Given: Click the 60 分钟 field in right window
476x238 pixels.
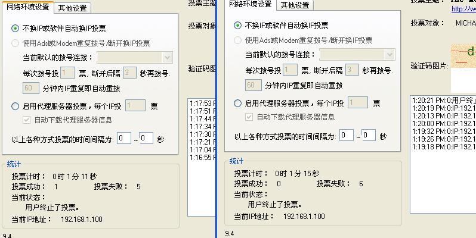Looking at the screenshot, I should click(254, 85).
